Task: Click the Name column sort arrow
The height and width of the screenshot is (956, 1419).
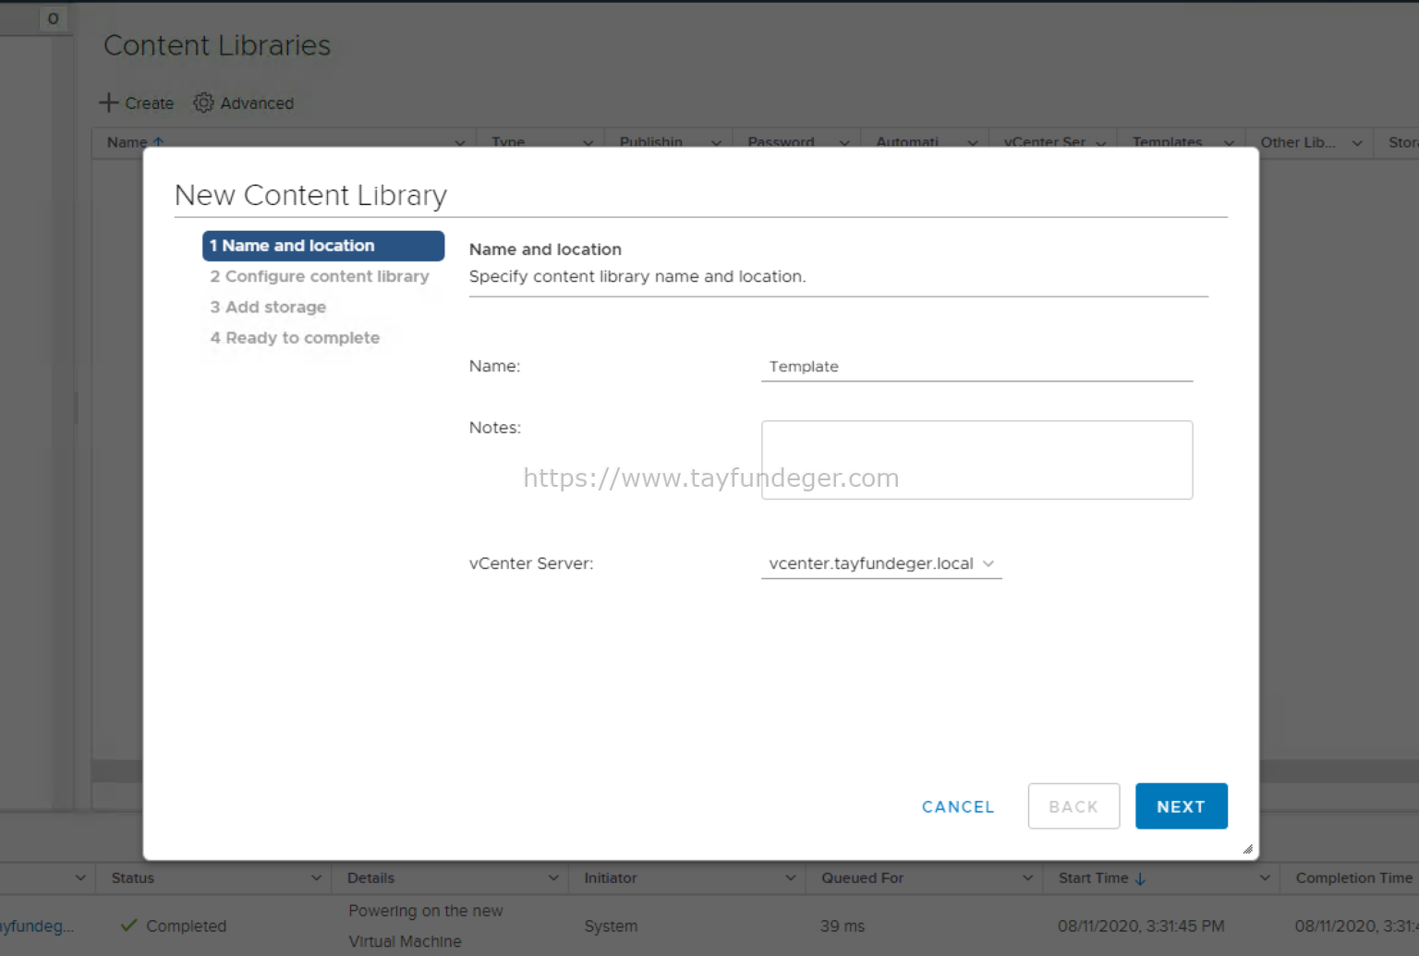Action: click(159, 141)
